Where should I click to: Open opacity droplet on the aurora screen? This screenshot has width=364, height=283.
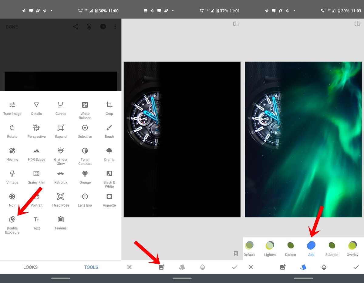click(x=324, y=267)
